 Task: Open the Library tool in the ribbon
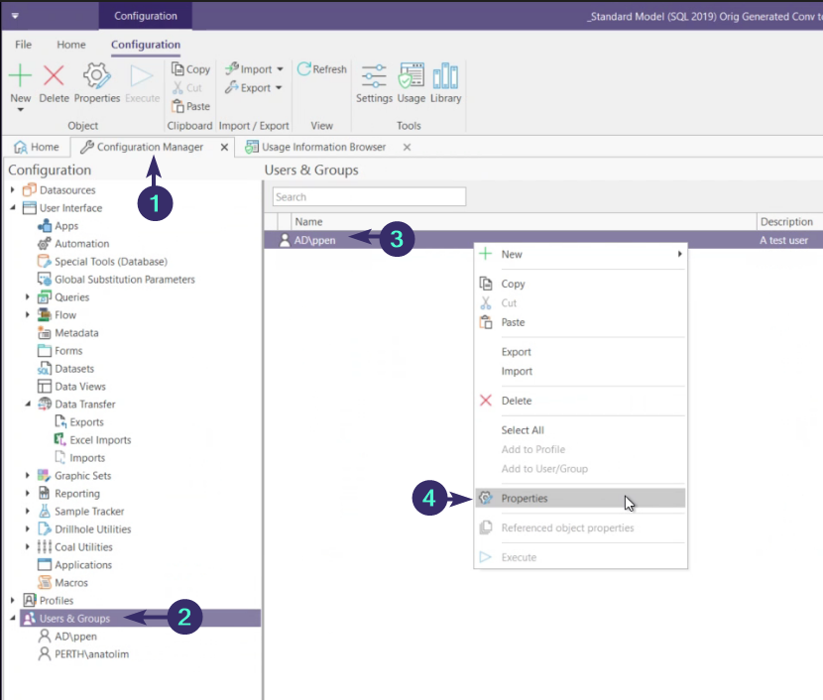pos(445,79)
